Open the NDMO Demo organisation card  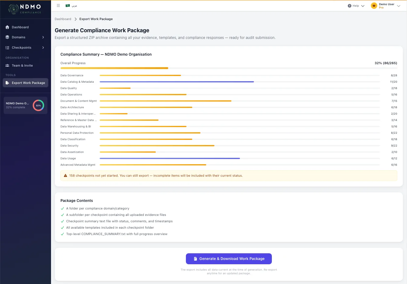click(26, 105)
